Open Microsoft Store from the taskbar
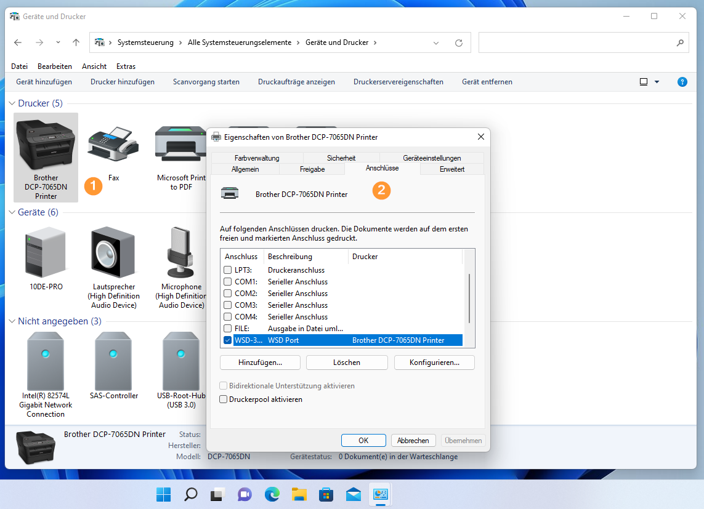This screenshot has height=509, width=704. click(x=326, y=495)
